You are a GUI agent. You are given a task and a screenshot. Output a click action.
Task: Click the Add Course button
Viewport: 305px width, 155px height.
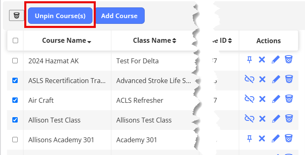pos(119,16)
